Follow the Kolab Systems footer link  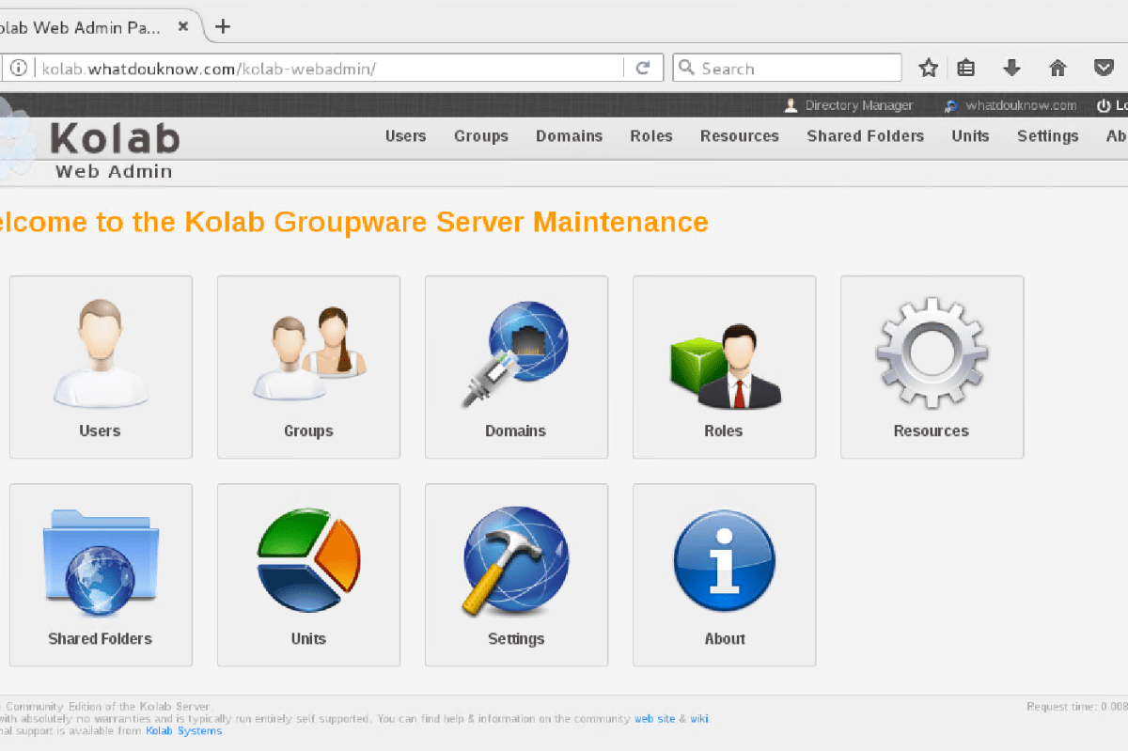[x=184, y=731]
